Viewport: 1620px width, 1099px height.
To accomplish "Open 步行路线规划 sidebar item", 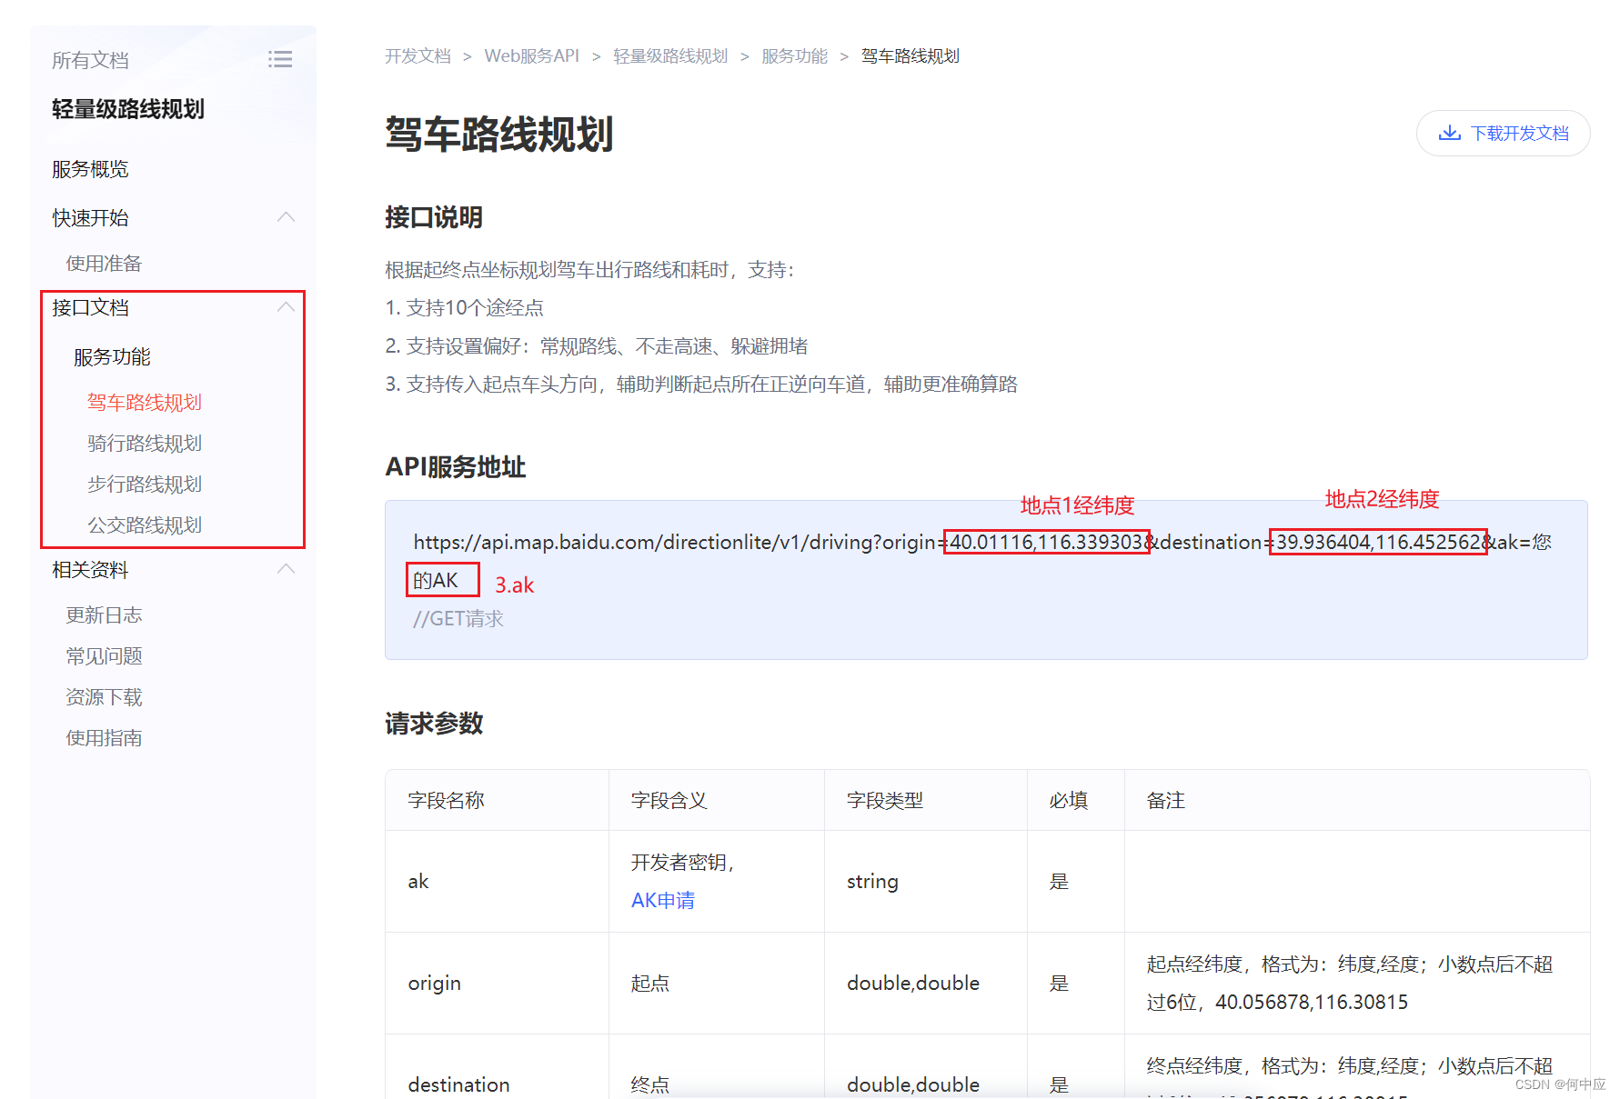I will [145, 485].
